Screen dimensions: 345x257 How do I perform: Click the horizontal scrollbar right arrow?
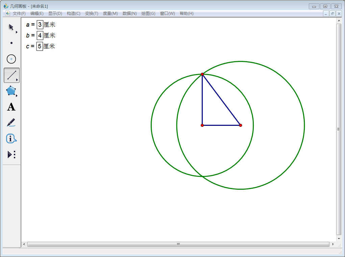333,244
